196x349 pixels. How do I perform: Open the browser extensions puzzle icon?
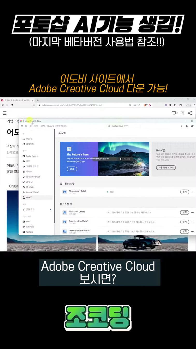click(x=170, y=105)
